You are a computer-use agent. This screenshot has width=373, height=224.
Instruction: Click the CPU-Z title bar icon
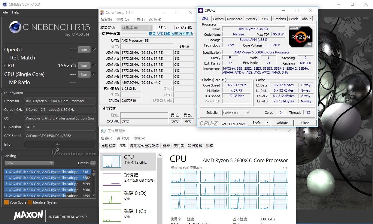[201, 11]
